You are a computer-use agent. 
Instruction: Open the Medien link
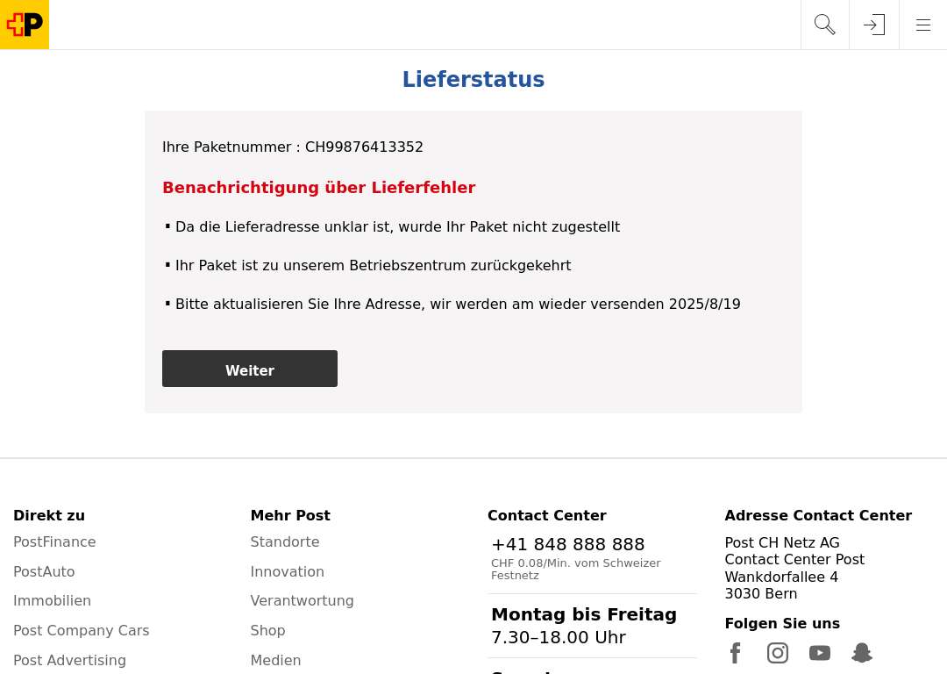pos(275,660)
